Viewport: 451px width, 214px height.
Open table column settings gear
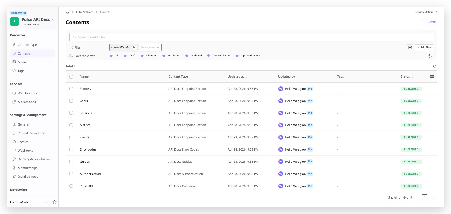(x=432, y=76)
